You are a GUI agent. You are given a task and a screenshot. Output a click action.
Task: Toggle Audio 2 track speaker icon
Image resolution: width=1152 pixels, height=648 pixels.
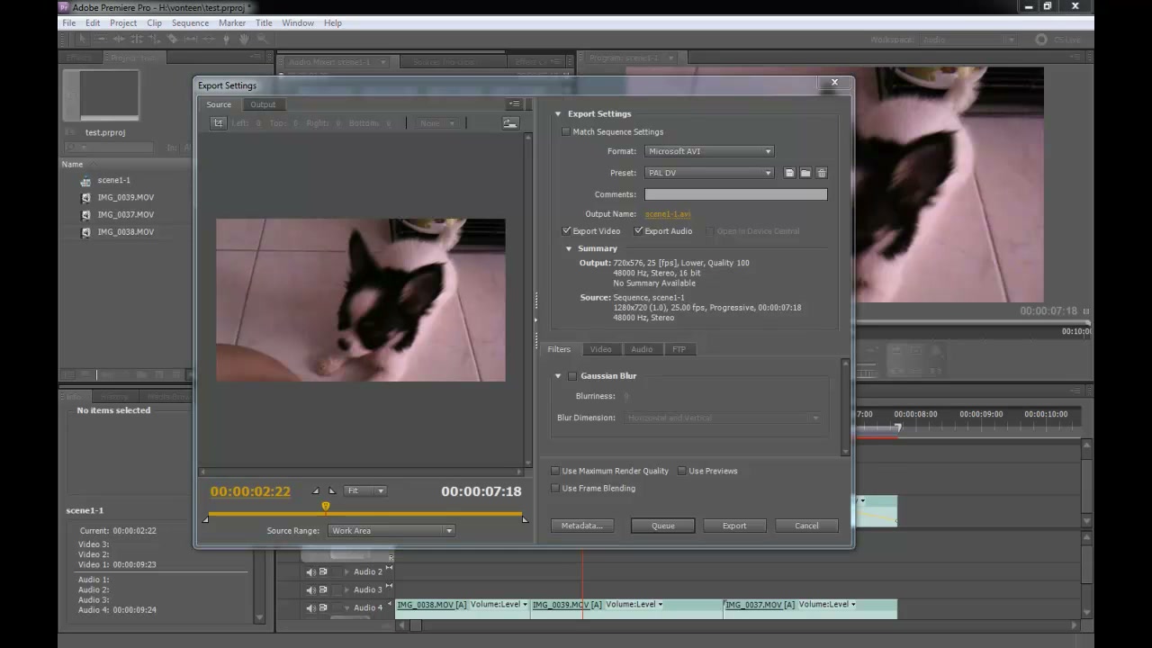[x=310, y=572]
